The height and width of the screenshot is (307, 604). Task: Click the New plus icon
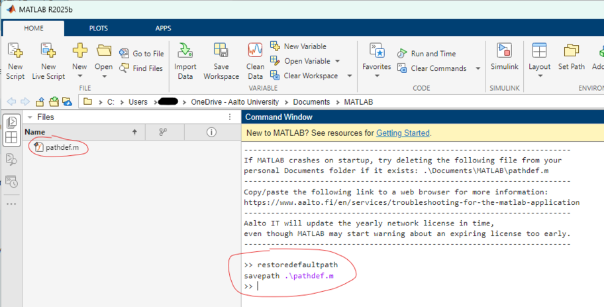[79, 50]
